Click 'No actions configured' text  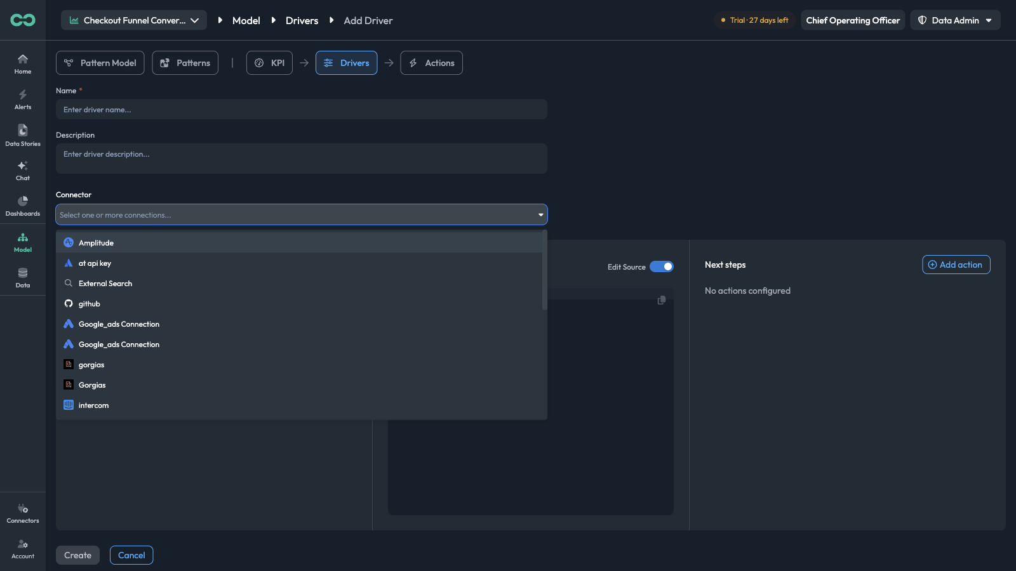(747, 291)
